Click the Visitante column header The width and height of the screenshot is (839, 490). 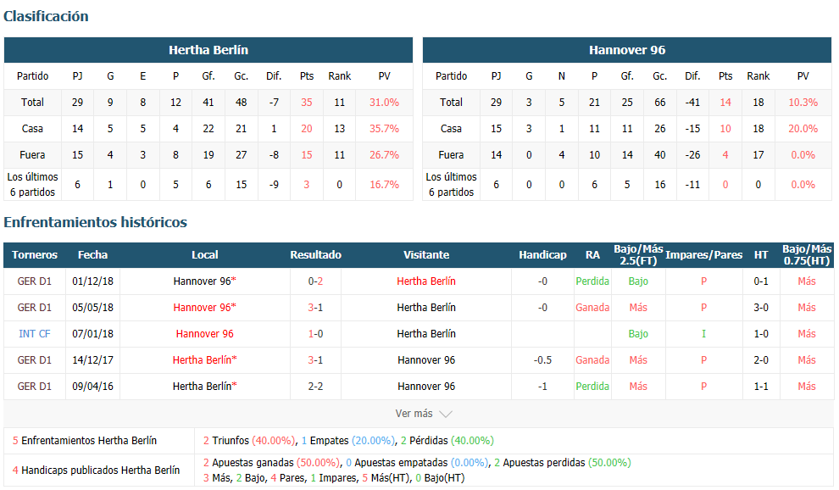(426, 255)
